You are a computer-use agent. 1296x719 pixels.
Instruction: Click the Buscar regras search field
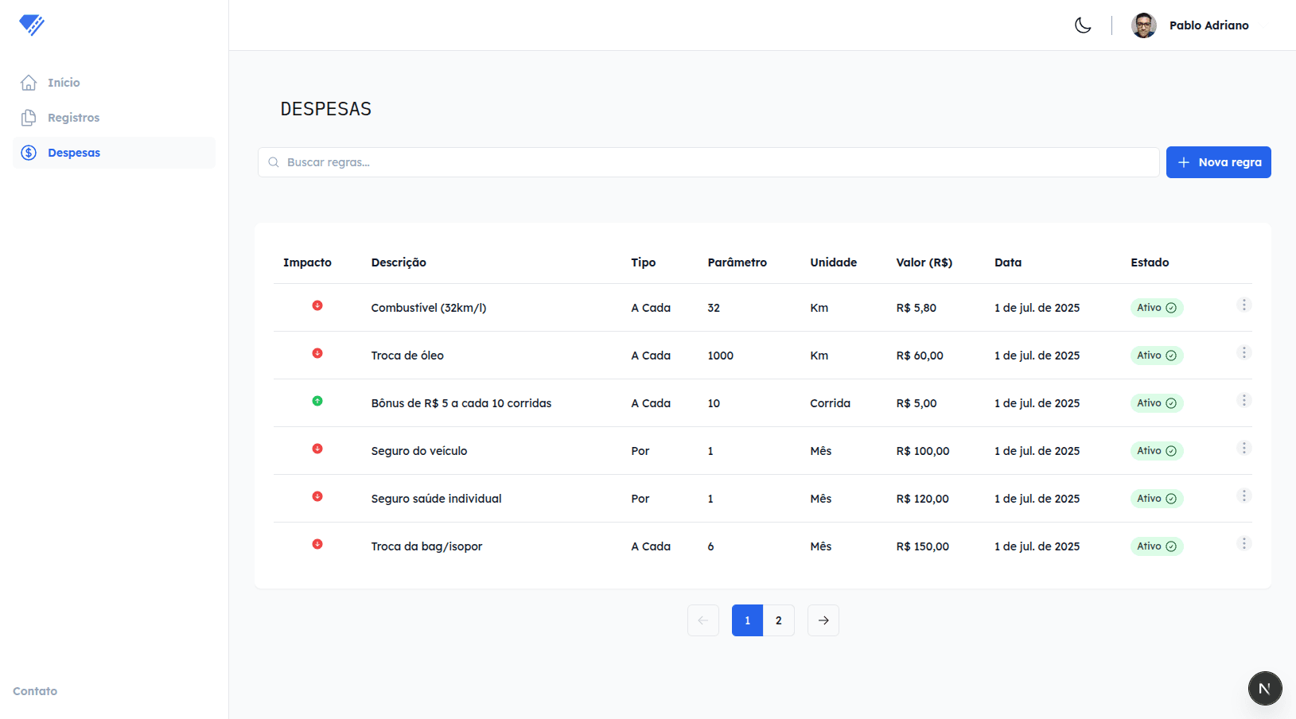[x=708, y=162]
